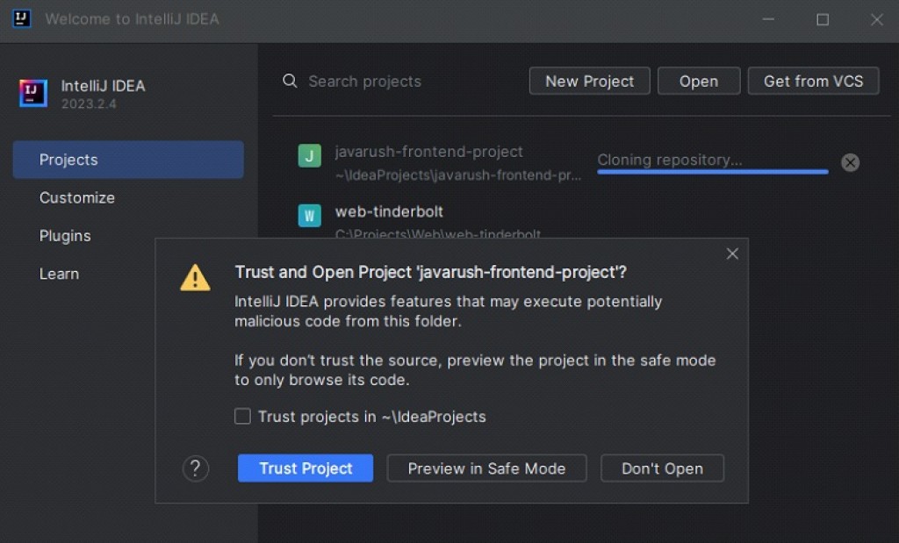Start a New Project
This screenshot has height=543, width=899.
pyautogui.click(x=589, y=81)
